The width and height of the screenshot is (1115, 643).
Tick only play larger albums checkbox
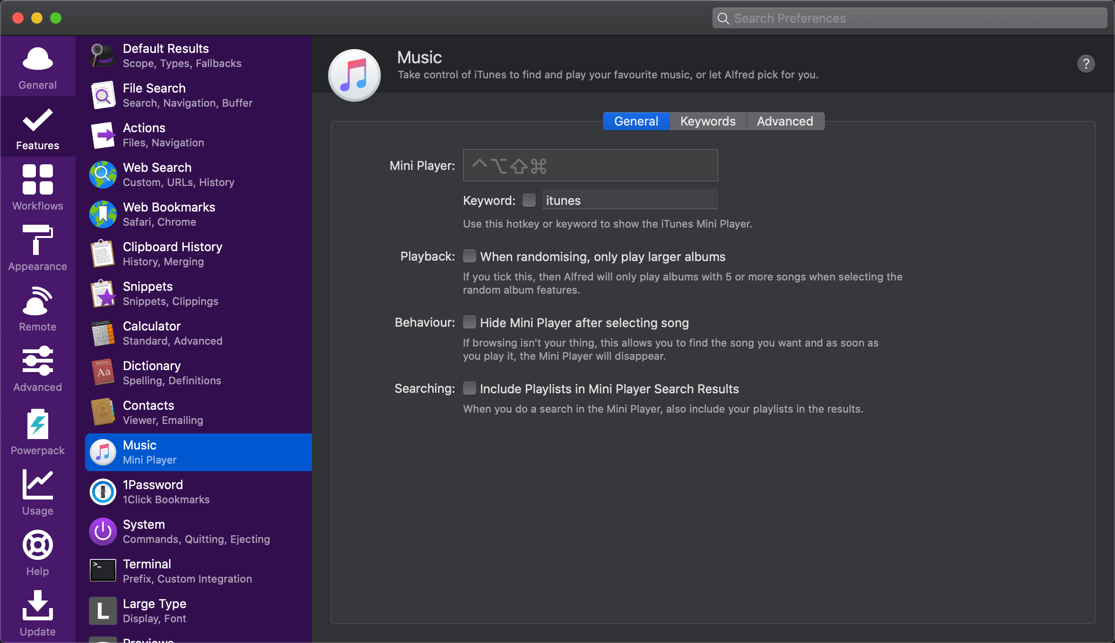[x=470, y=256]
